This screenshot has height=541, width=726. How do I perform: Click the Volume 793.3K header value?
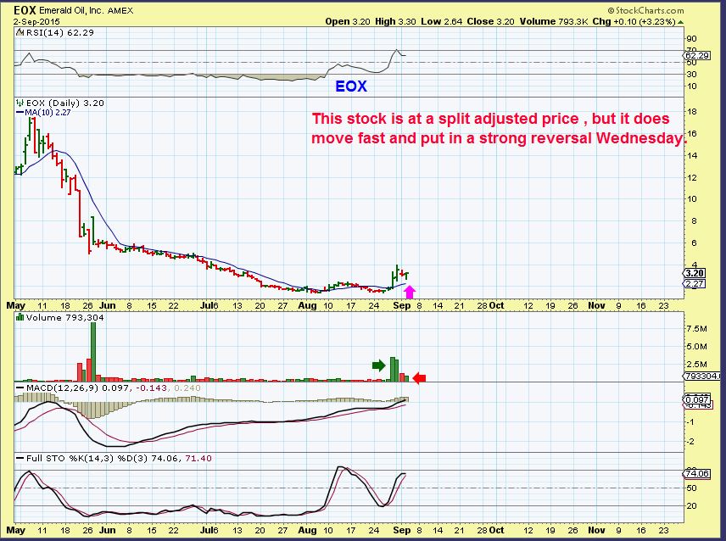point(554,21)
